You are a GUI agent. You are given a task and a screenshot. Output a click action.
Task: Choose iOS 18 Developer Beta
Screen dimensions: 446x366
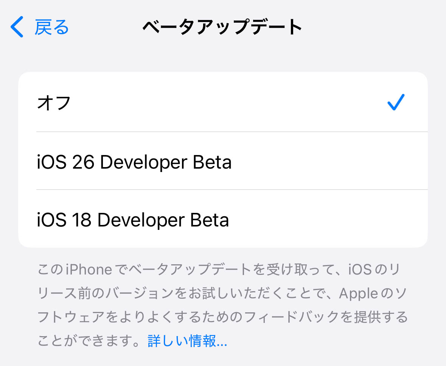(133, 220)
